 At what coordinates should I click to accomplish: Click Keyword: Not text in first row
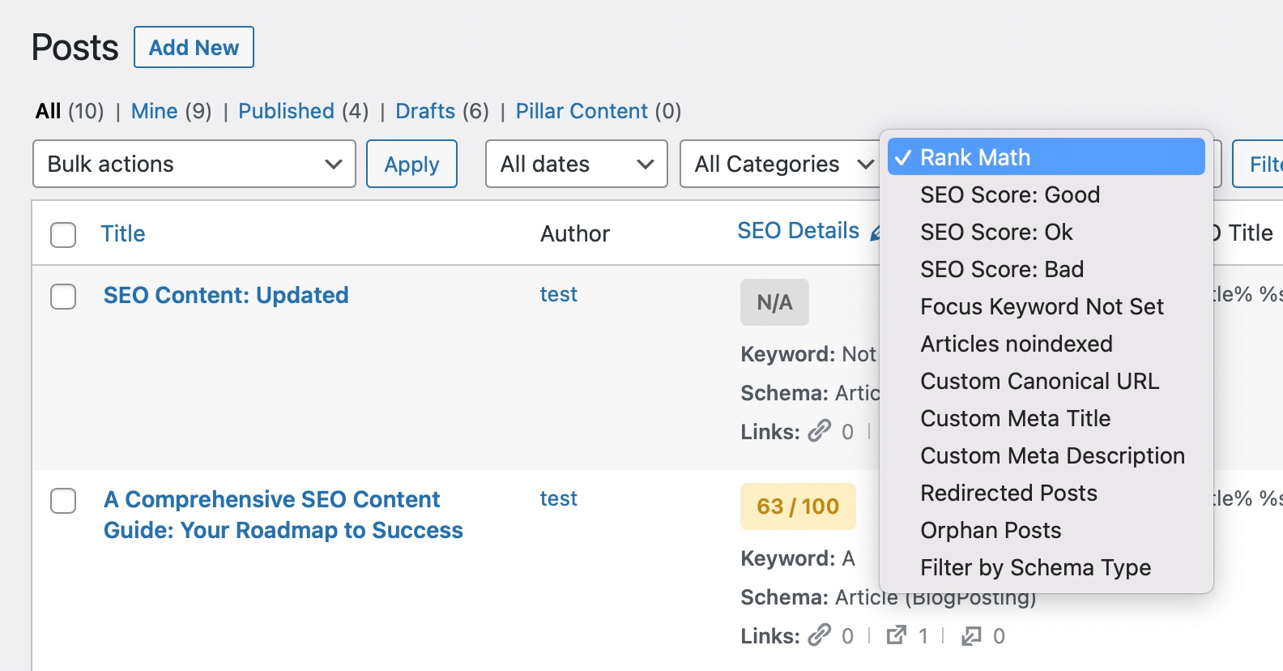(808, 354)
